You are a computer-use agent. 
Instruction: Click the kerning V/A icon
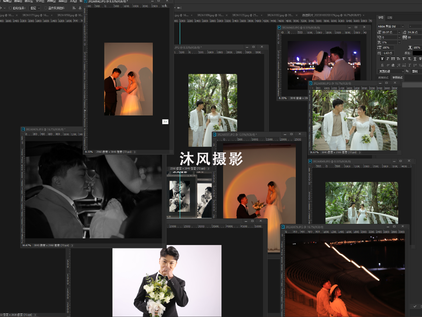(379, 37)
